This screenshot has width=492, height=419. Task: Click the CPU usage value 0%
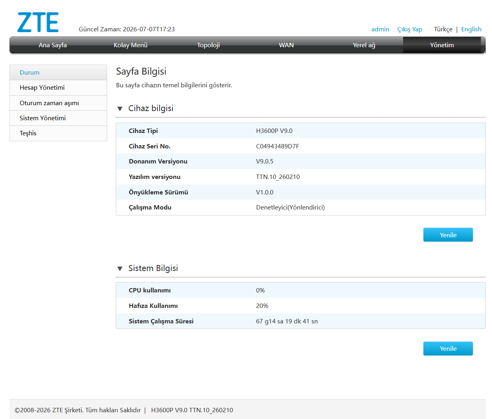coord(260,290)
